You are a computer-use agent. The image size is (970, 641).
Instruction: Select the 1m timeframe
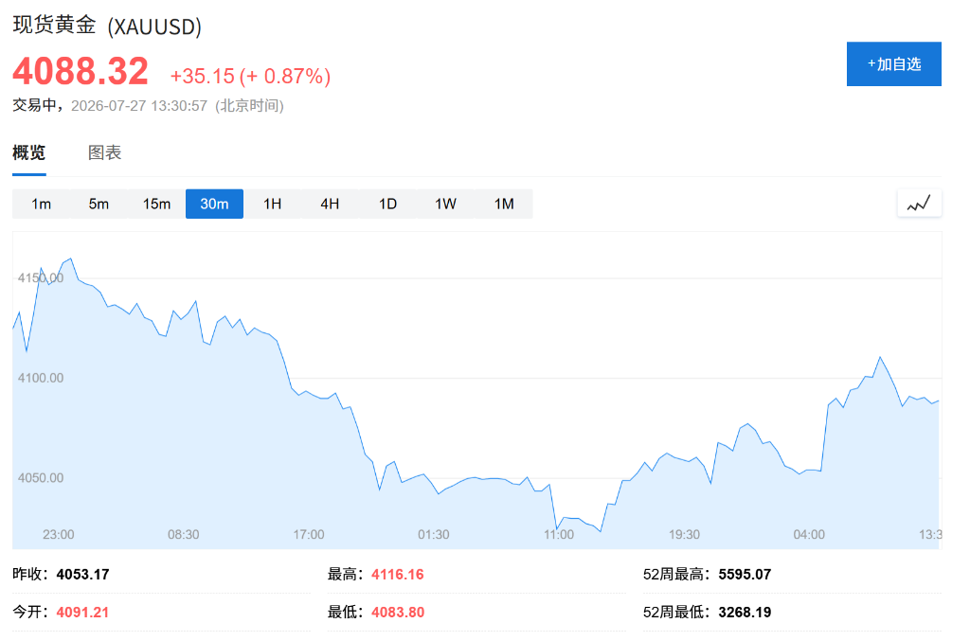(42, 204)
